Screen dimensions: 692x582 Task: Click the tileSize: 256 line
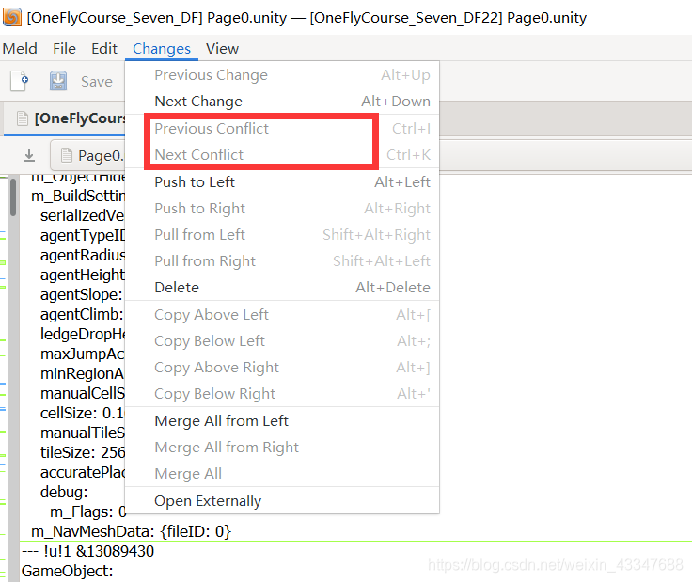tap(83, 452)
